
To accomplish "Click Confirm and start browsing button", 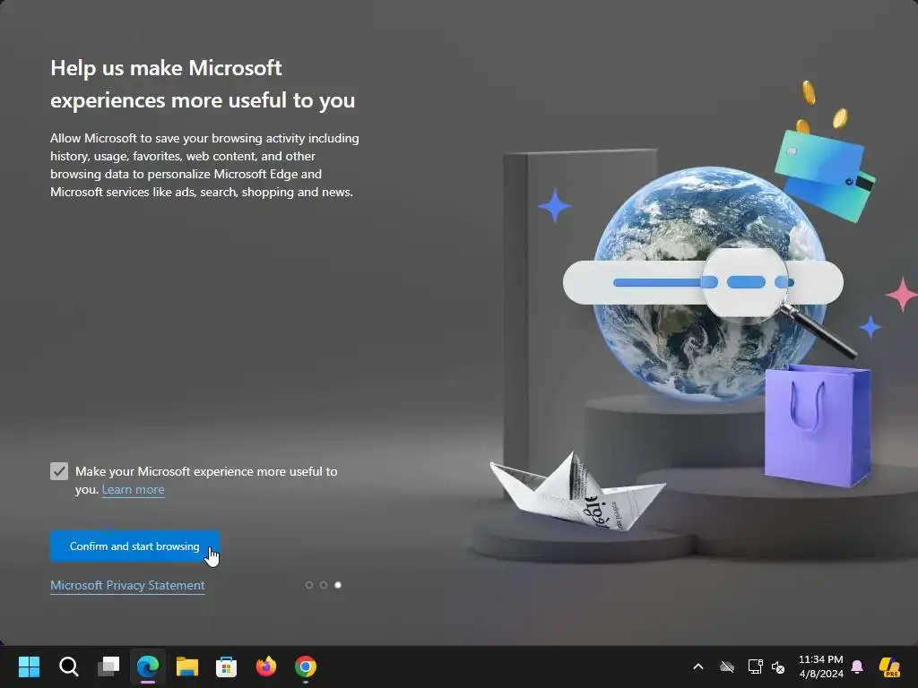I will coord(134,546).
